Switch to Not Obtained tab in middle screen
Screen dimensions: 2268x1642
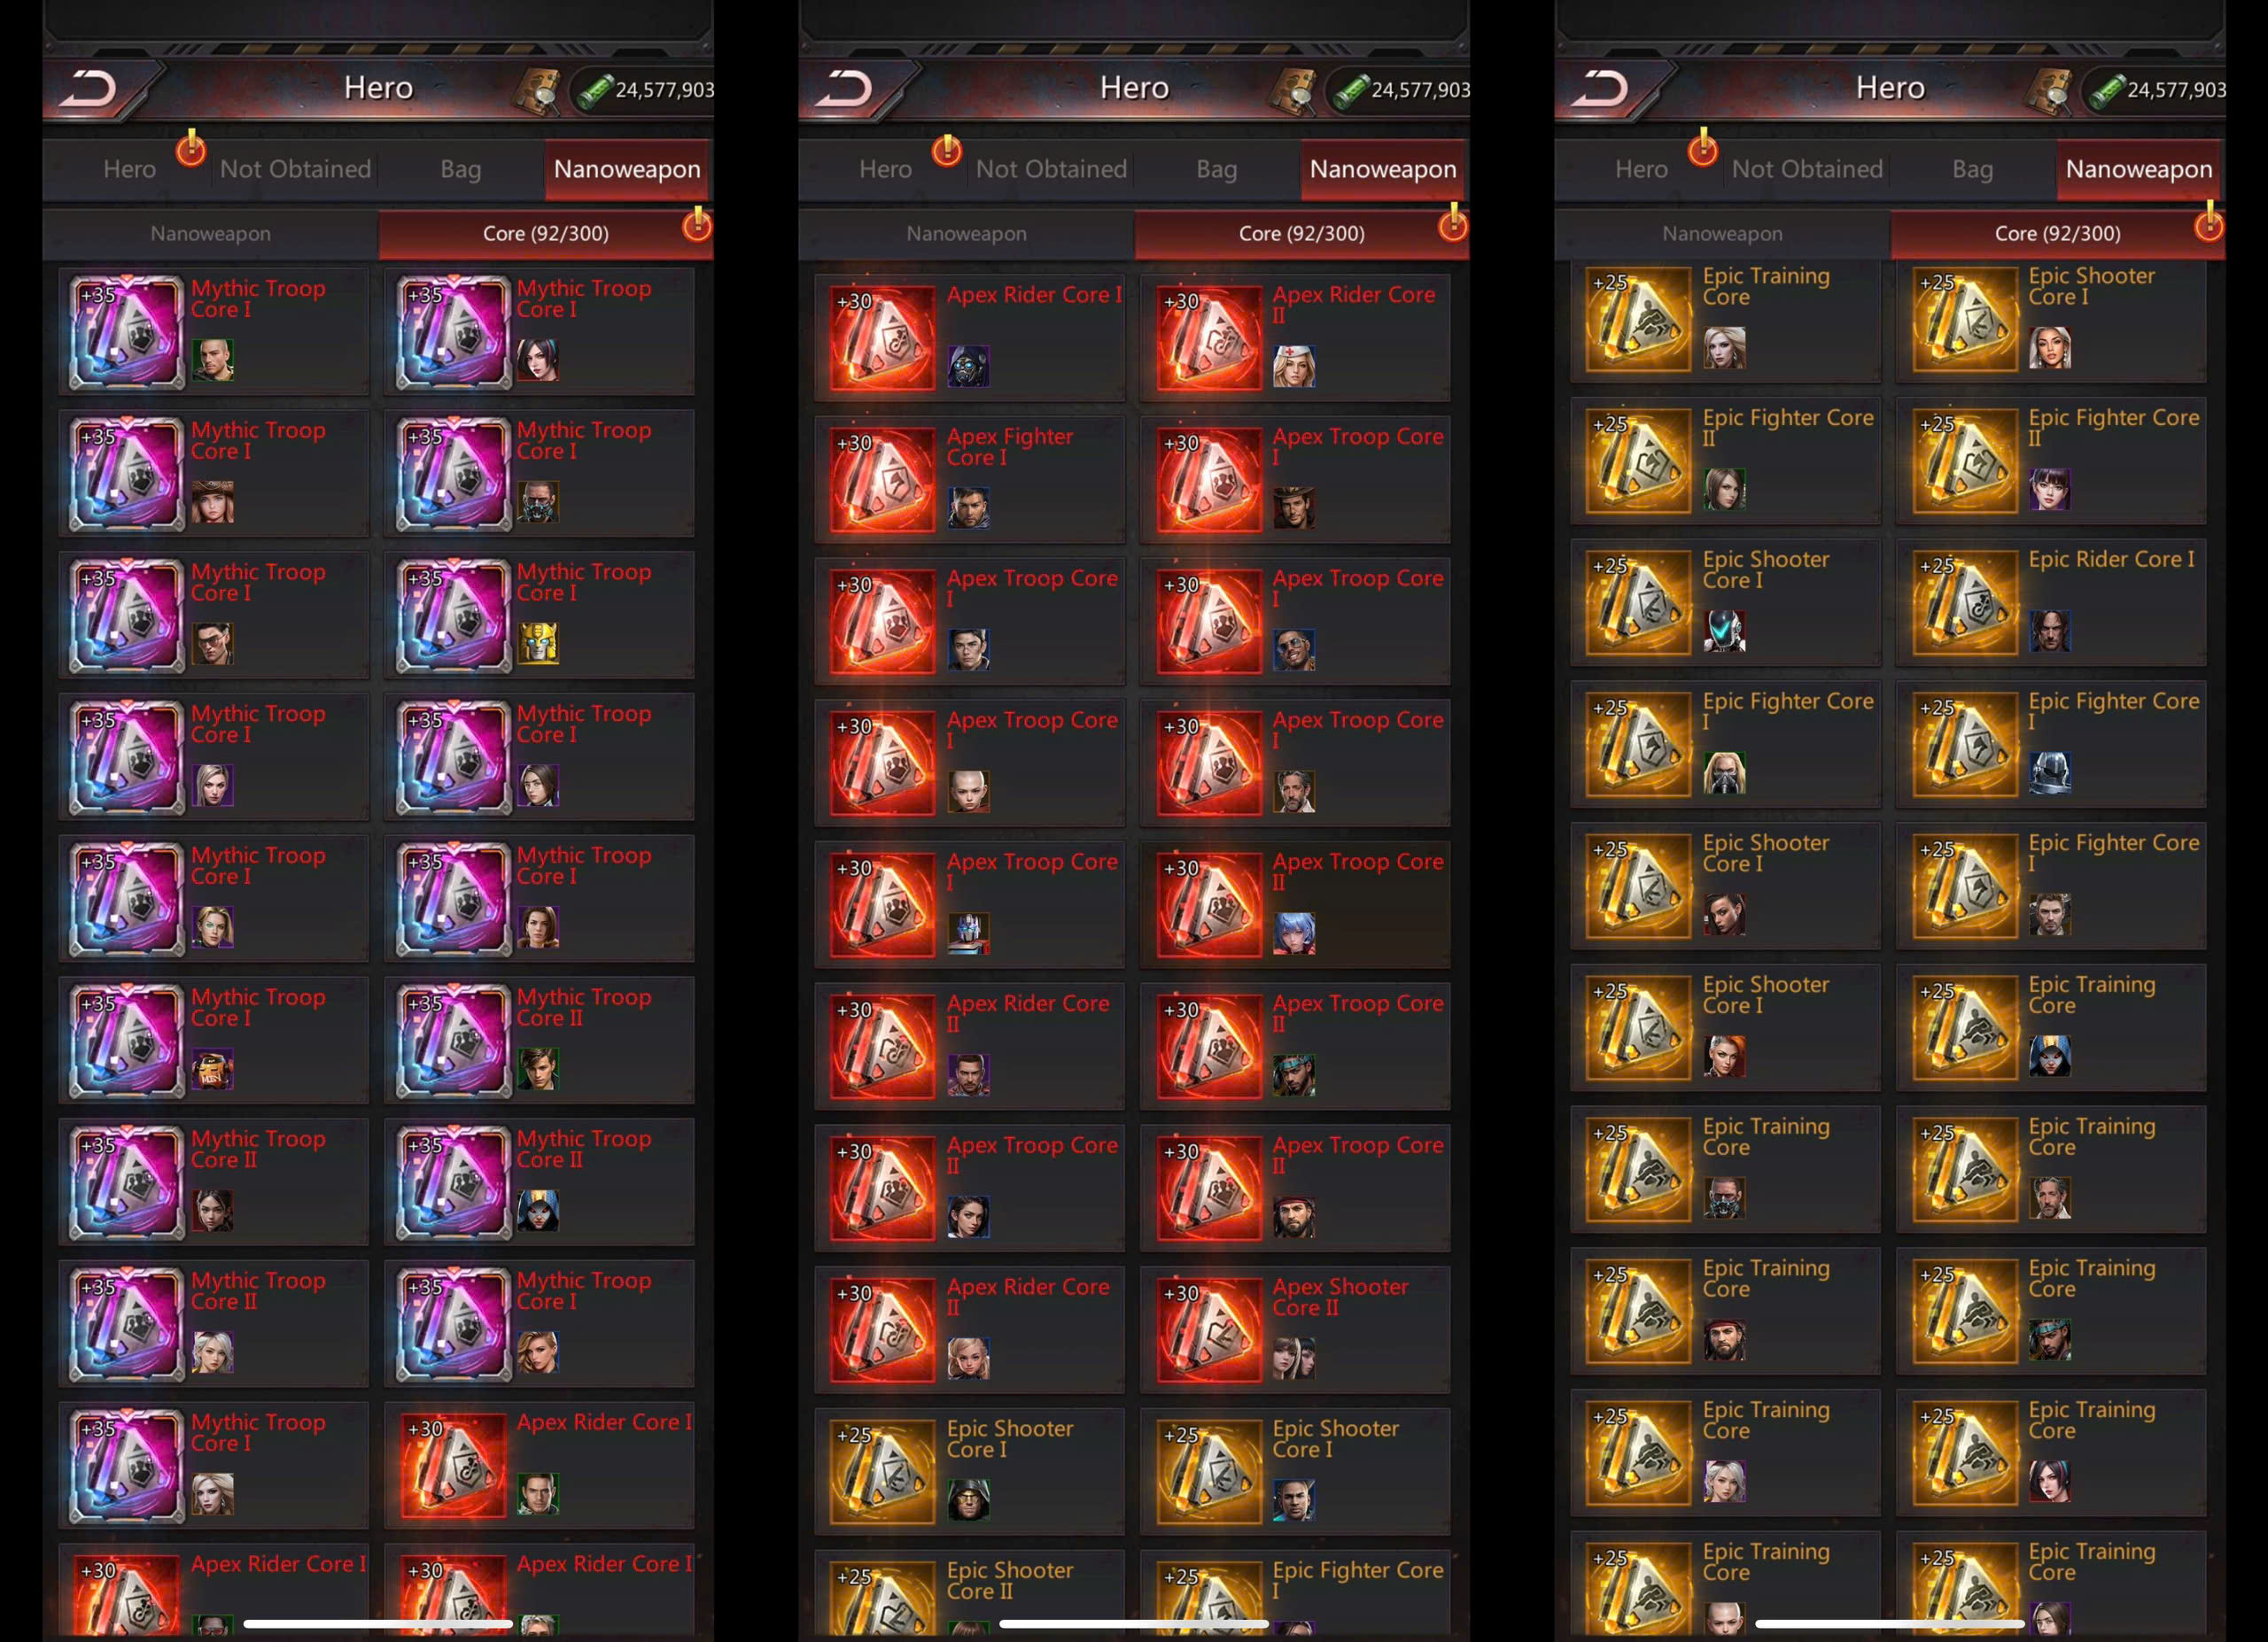(x=1051, y=169)
